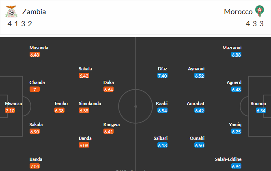The height and width of the screenshot is (171, 271).
Task: Select player Aguerd in Morocco's defense
Action: pyautogui.click(x=234, y=82)
